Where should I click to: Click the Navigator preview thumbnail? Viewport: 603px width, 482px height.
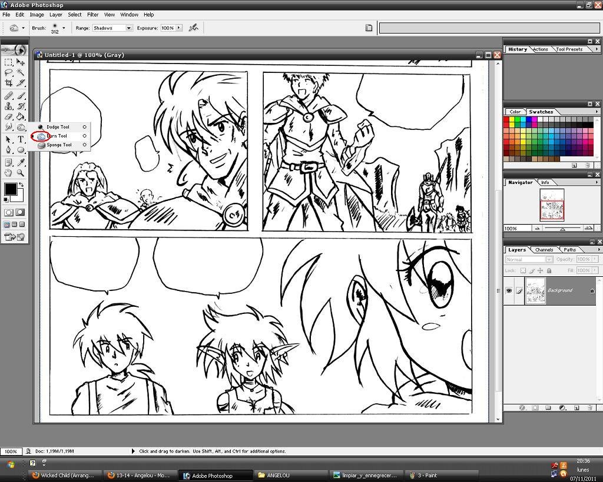(x=552, y=205)
